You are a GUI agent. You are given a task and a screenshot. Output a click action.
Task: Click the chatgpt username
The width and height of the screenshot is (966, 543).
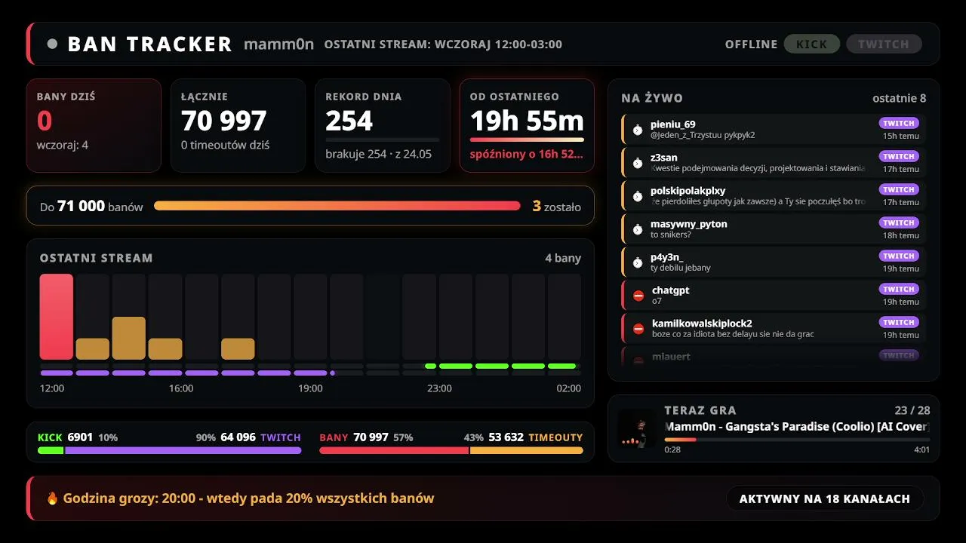pyautogui.click(x=671, y=290)
